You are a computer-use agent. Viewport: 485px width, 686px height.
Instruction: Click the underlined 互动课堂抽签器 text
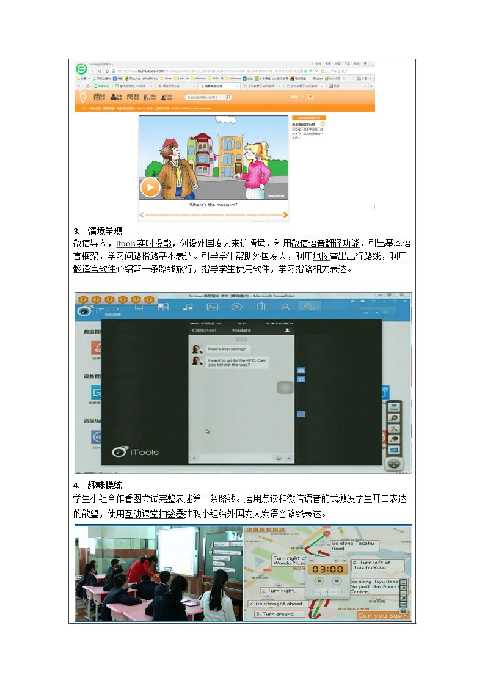pos(155,514)
